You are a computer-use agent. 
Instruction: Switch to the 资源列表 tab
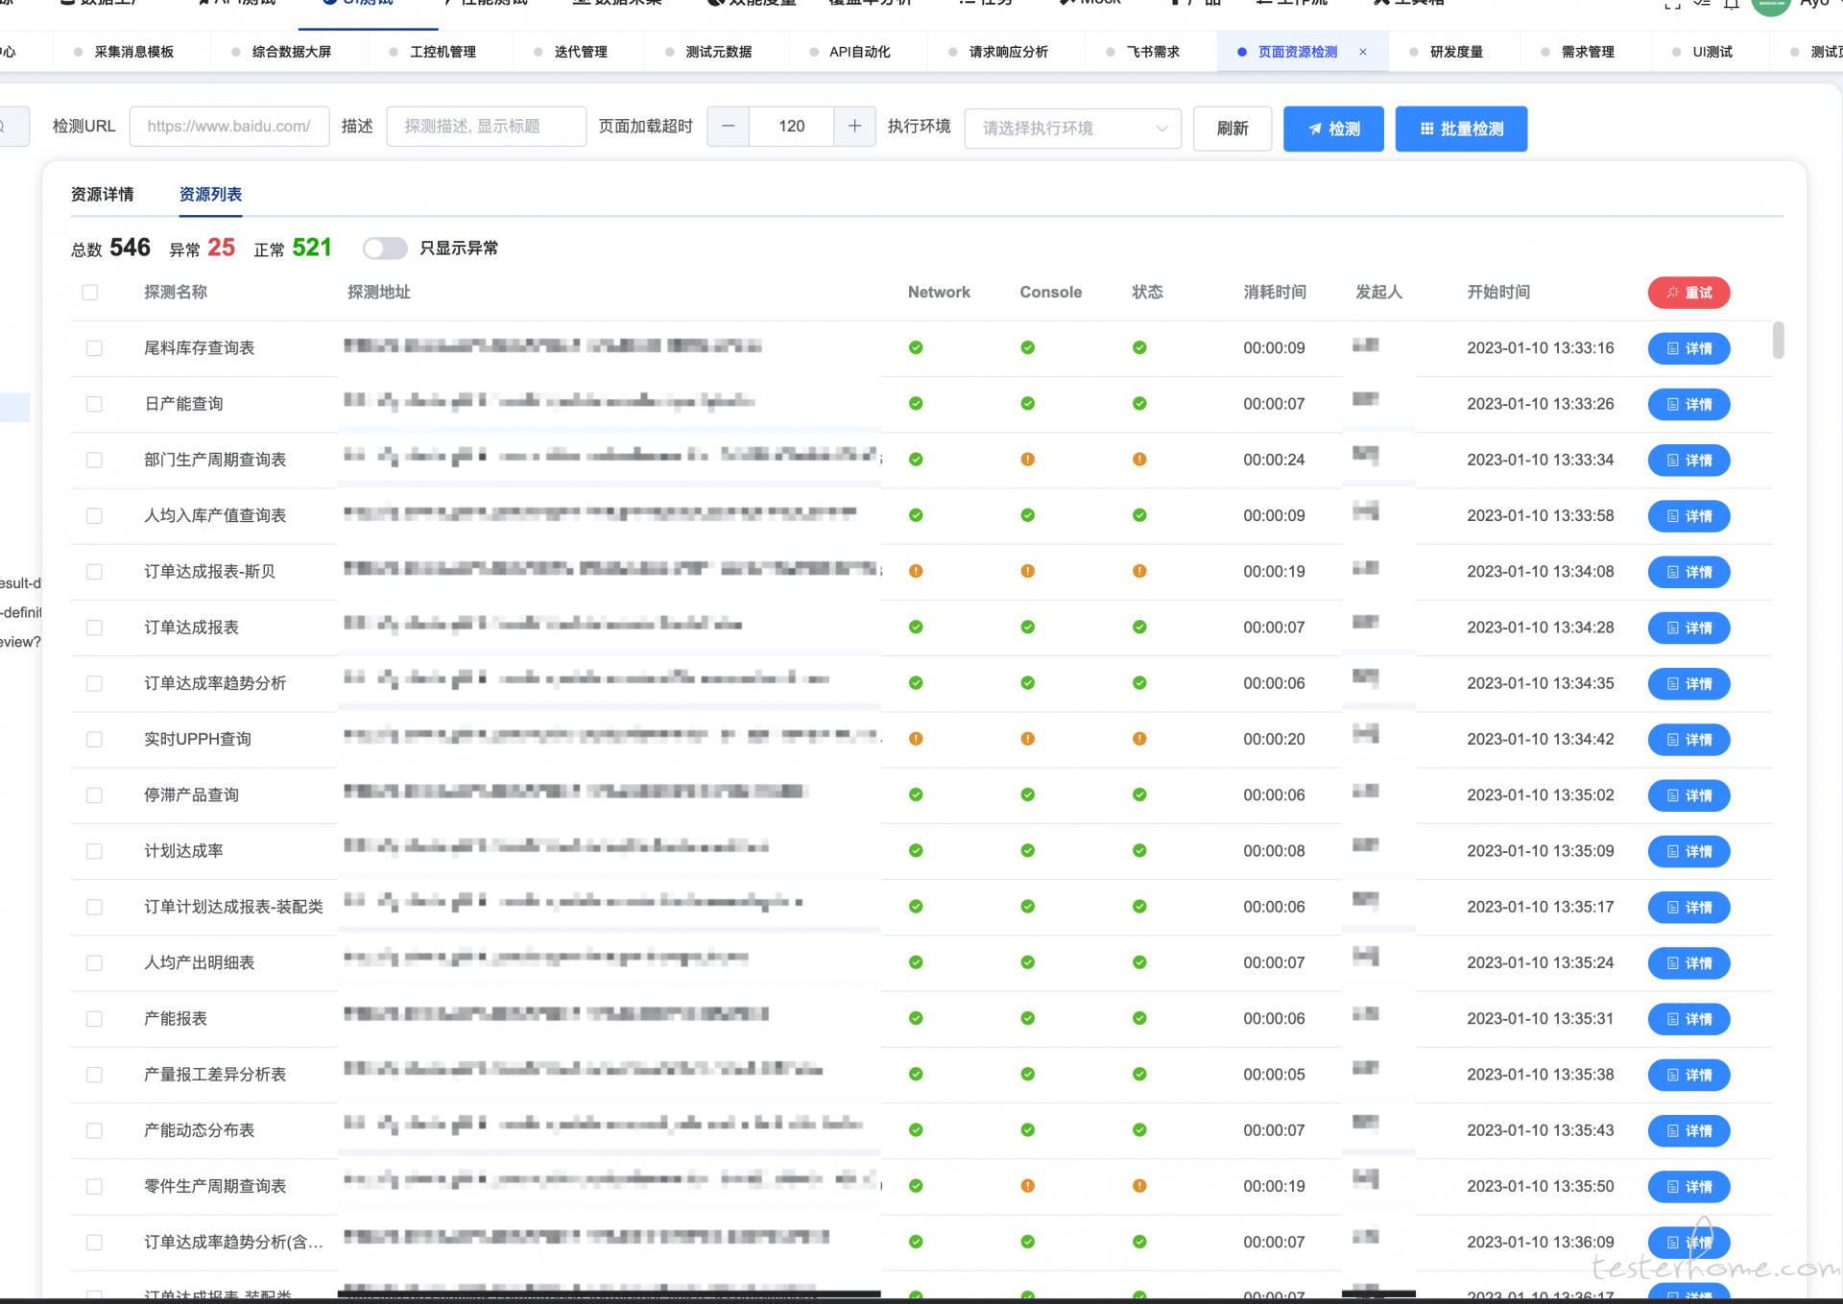211,195
